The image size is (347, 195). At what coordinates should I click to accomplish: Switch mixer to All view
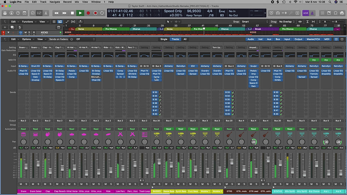pyautogui.click(x=185, y=39)
